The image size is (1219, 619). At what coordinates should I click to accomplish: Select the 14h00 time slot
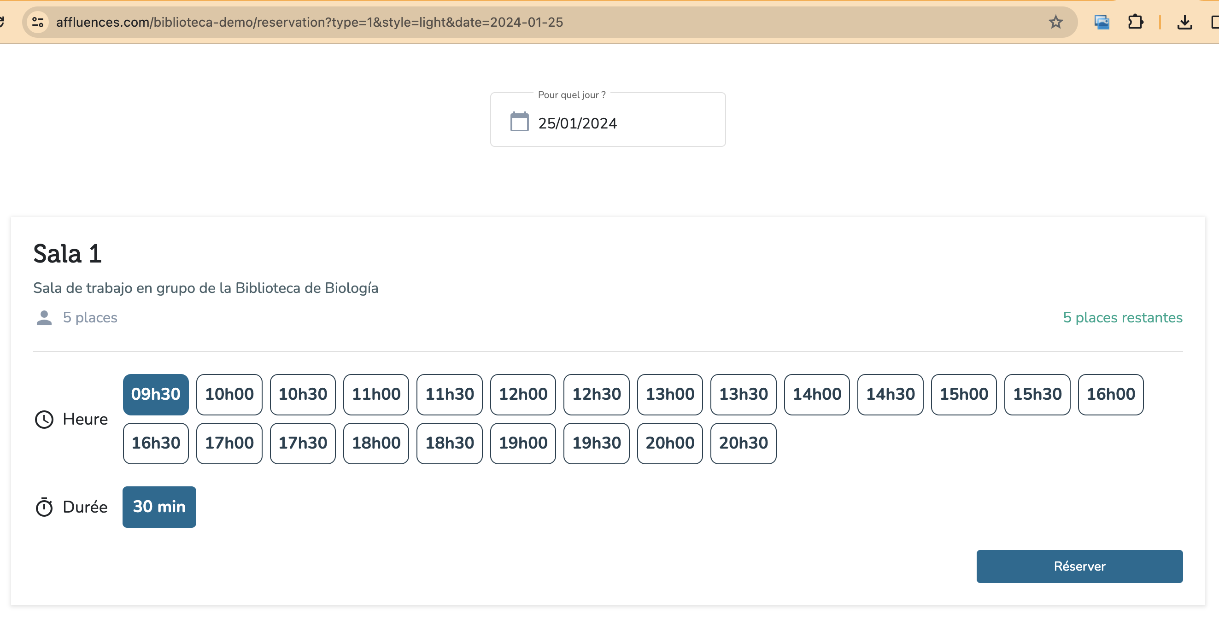(817, 395)
